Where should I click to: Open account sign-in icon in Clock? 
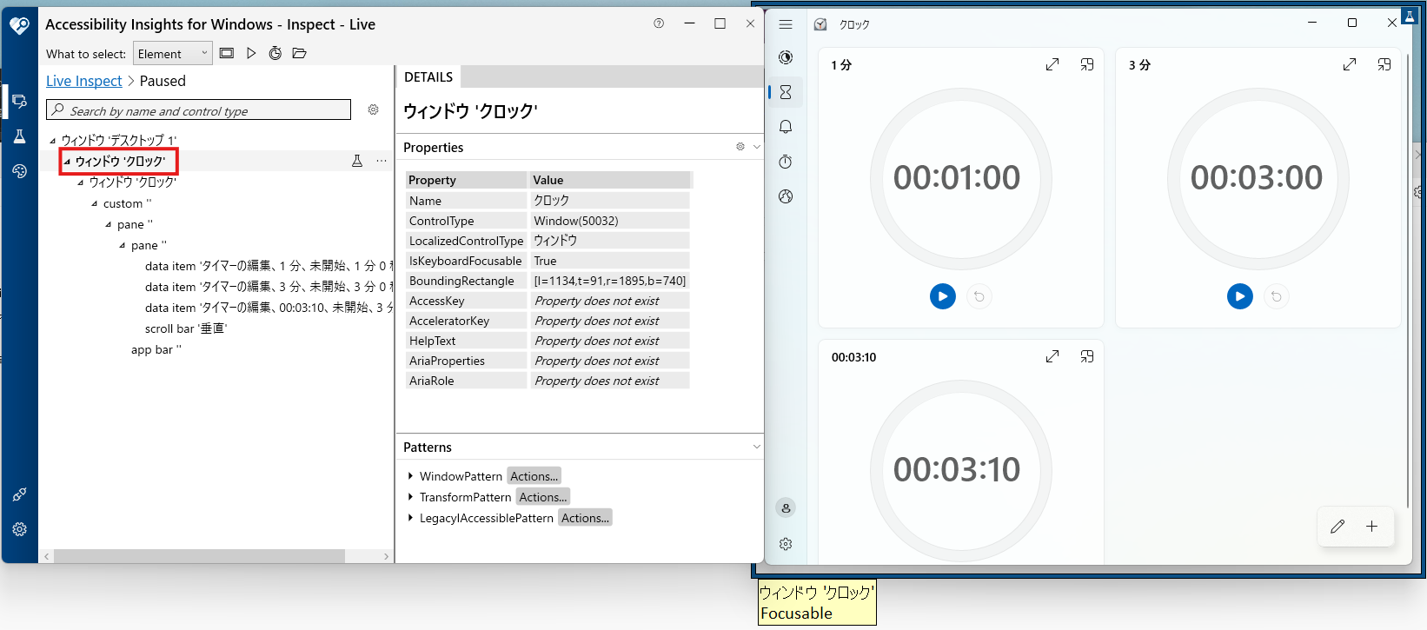[786, 508]
